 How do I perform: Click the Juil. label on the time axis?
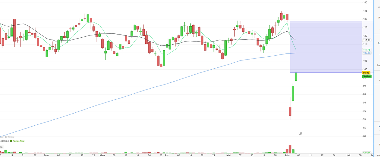[348, 155]
